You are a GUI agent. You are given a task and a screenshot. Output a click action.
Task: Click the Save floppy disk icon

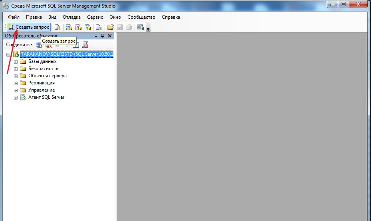120,27
